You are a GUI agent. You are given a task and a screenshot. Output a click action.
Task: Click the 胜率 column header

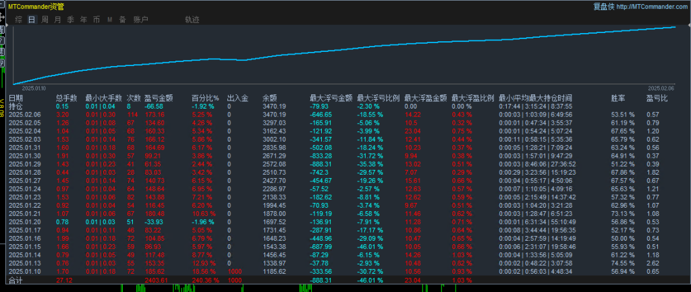(618, 98)
